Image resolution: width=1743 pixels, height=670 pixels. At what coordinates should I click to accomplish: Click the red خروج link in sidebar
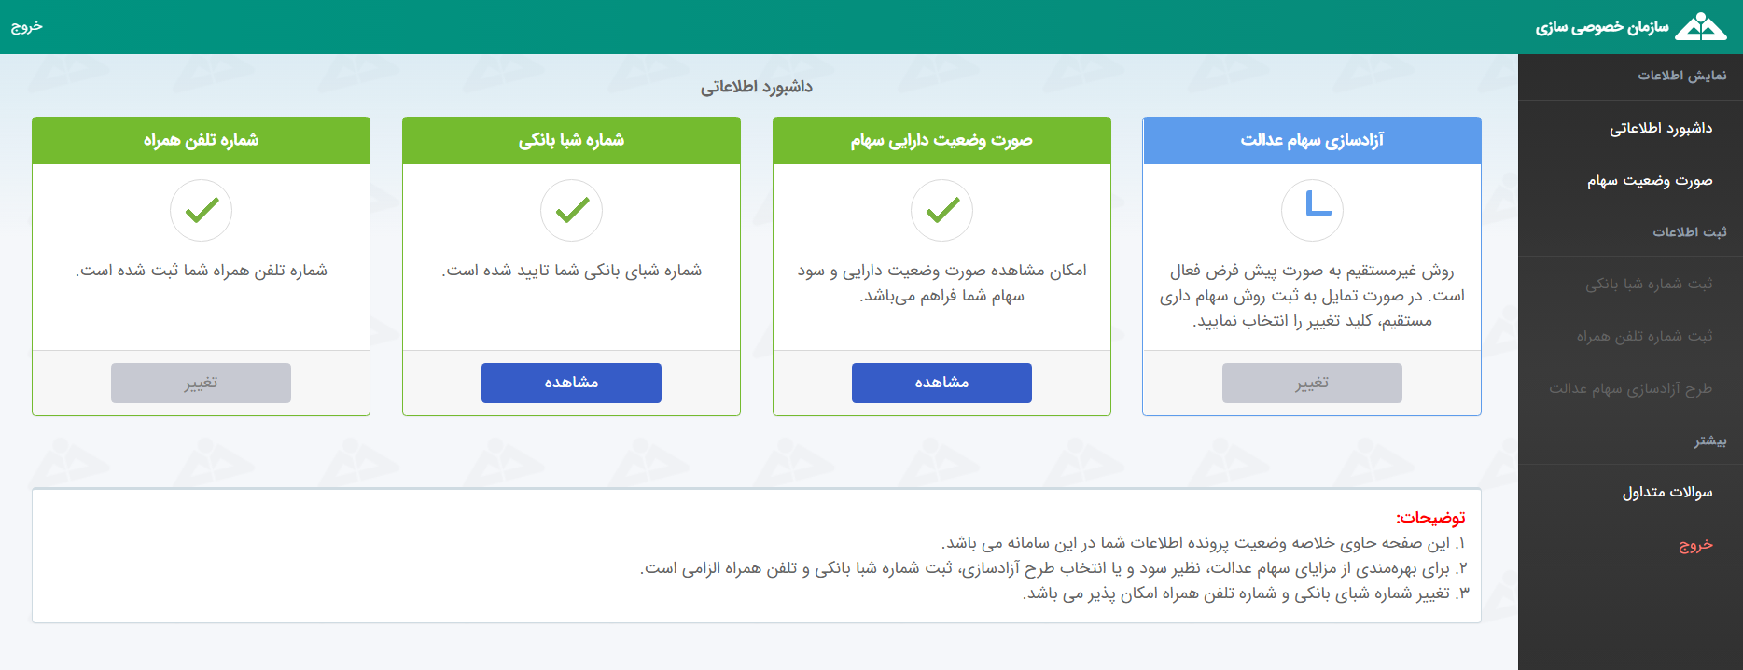[x=1695, y=544]
